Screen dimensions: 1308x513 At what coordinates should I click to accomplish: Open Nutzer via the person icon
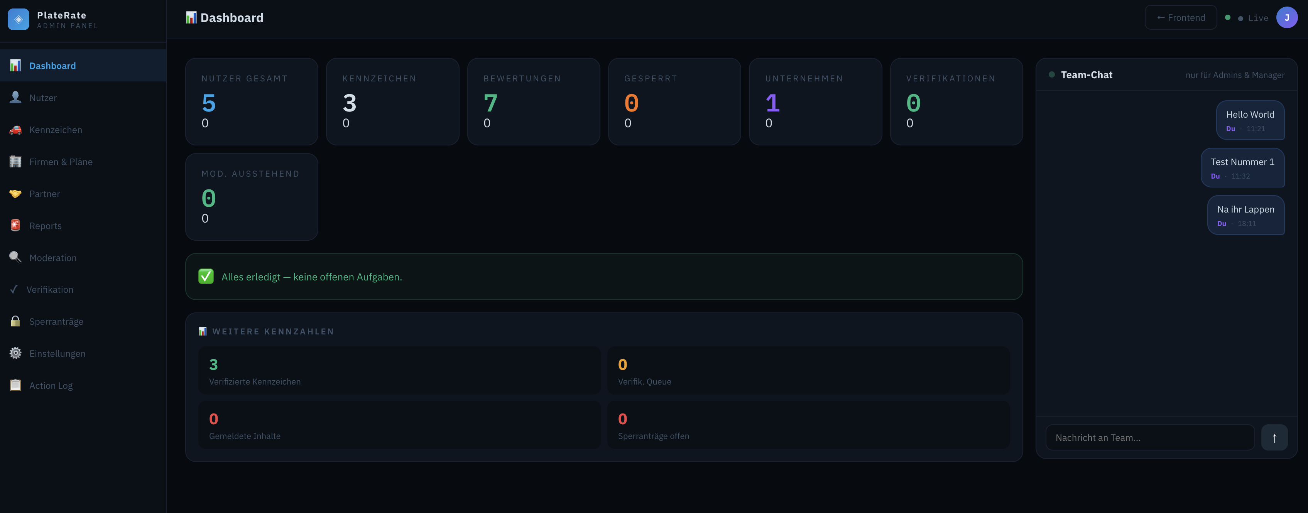15,98
